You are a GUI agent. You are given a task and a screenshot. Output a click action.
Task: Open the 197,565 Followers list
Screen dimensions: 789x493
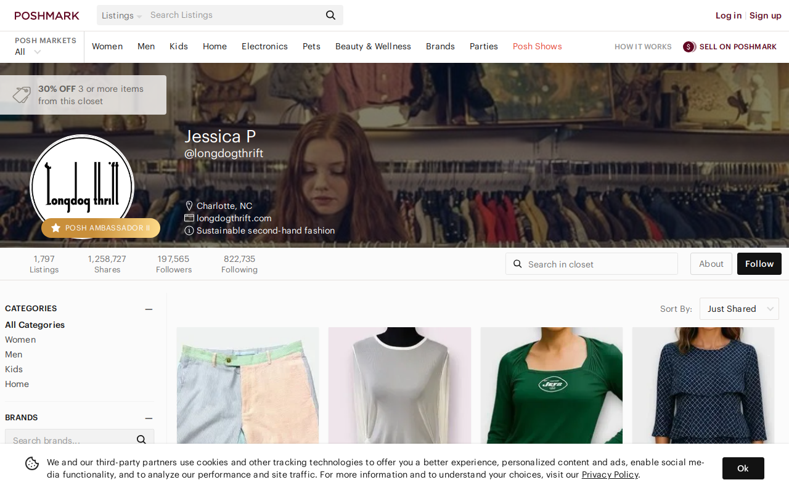[x=174, y=264]
